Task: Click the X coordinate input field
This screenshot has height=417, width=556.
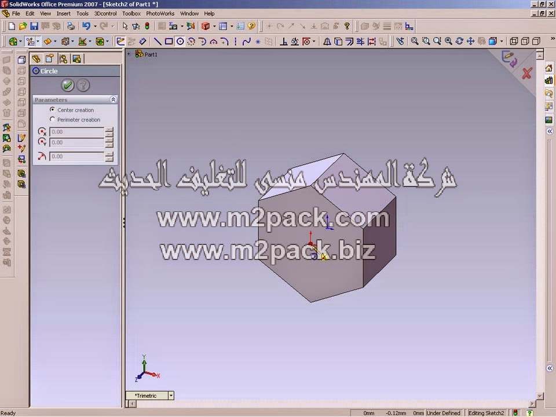Action: [x=76, y=131]
